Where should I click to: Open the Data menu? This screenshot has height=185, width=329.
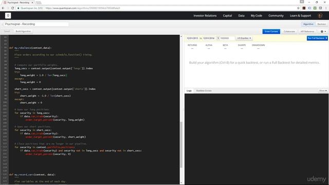(241, 15)
